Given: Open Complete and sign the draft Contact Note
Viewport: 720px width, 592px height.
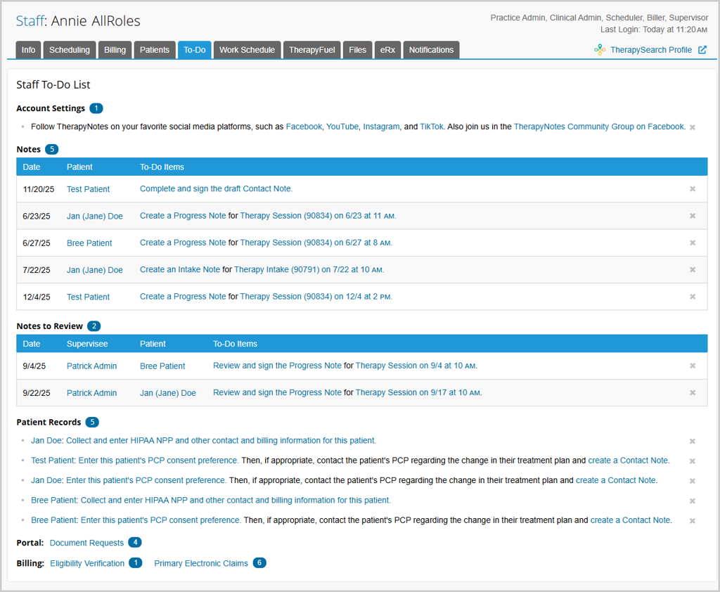Looking at the screenshot, I should click(x=216, y=189).
